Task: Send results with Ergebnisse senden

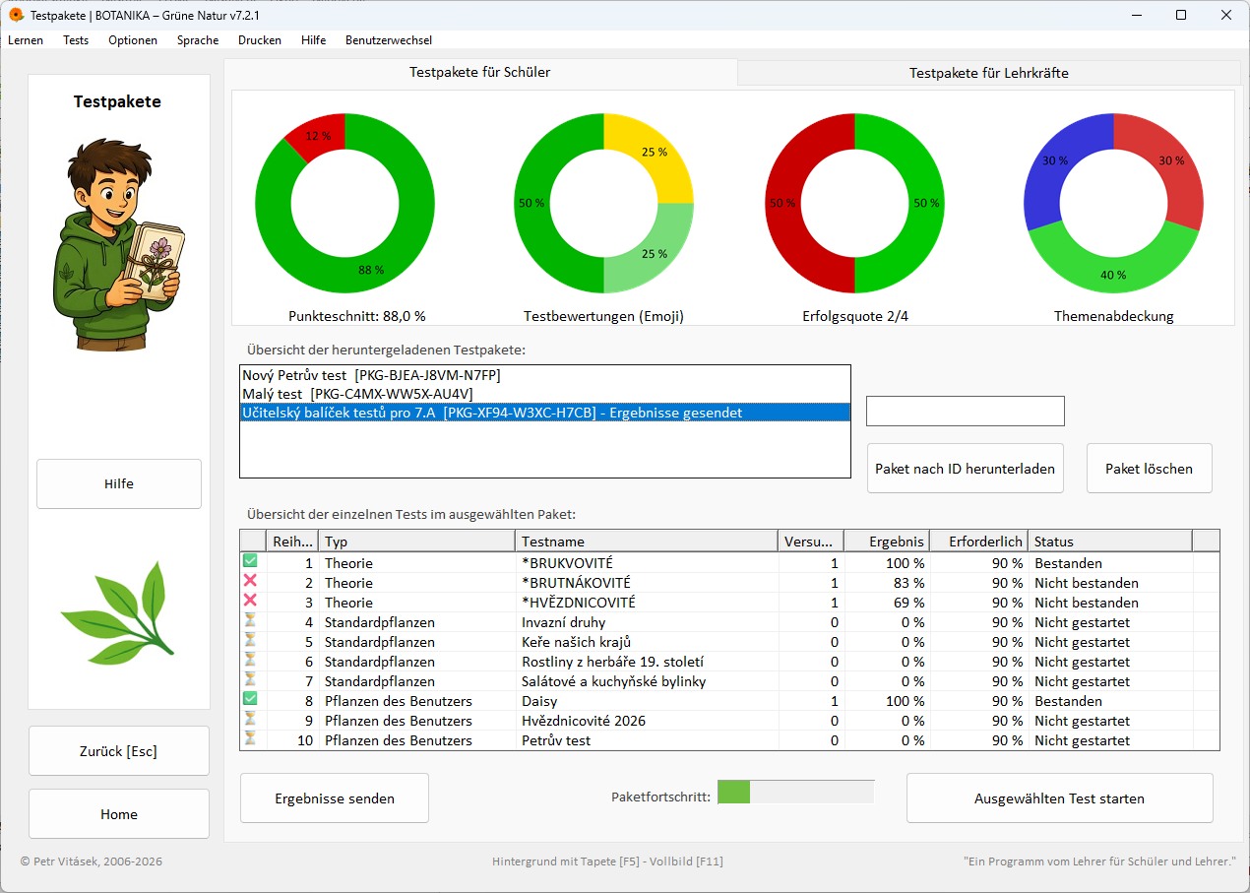Action: click(x=335, y=798)
